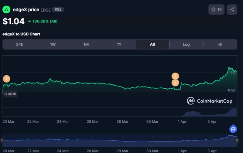Click the #92 rank badge
Image resolution: width=243 pixels, height=153 pixels.
click(58, 10)
